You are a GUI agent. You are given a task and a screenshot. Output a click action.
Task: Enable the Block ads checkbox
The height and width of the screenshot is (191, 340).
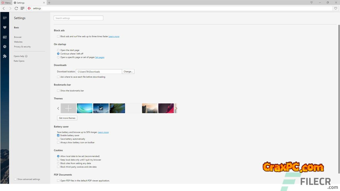pos(58,36)
